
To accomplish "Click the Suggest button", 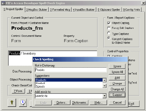I will click(x=117, y=95).
